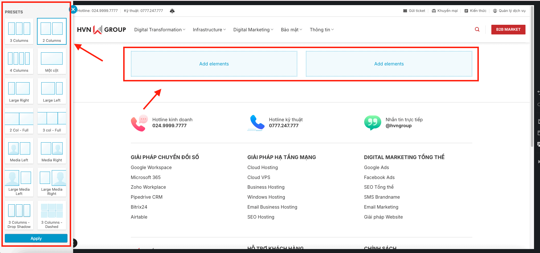Choose the Một cột single-column preset
540x253 pixels.
pos(52,61)
